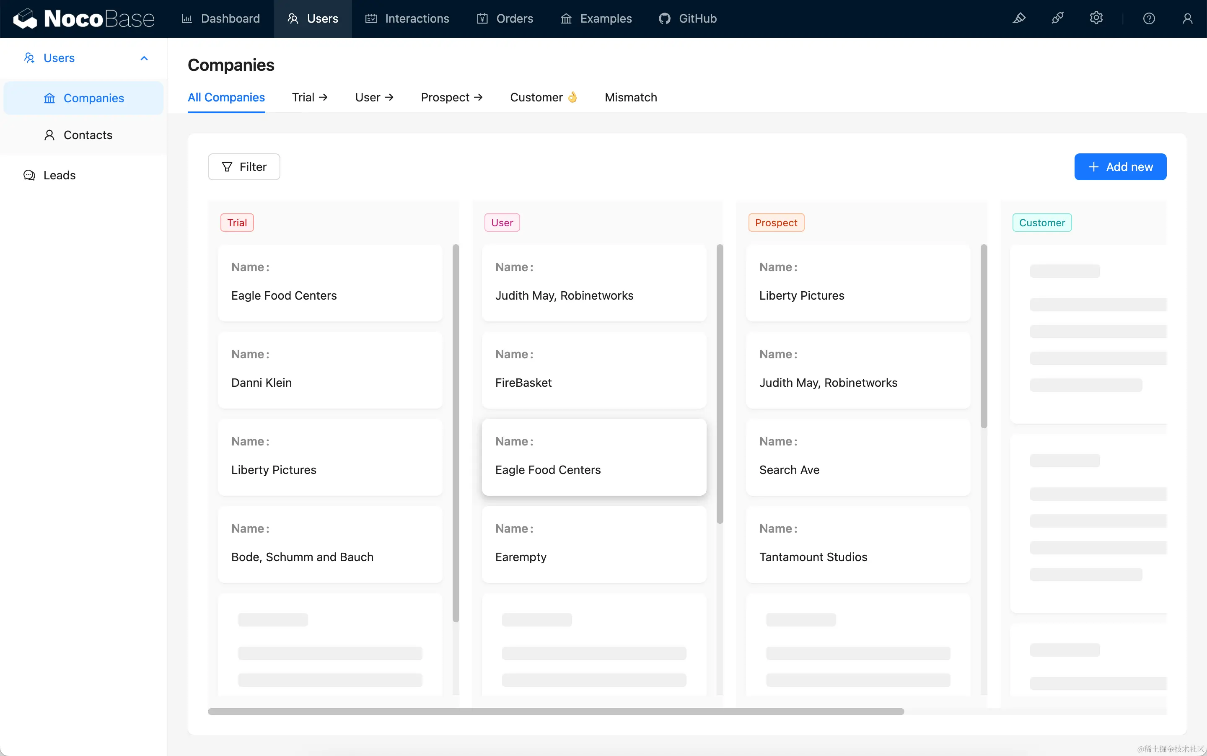Select Companies in the sidebar
The width and height of the screenshot is (1207, 756).
click(x=83, y=98)
